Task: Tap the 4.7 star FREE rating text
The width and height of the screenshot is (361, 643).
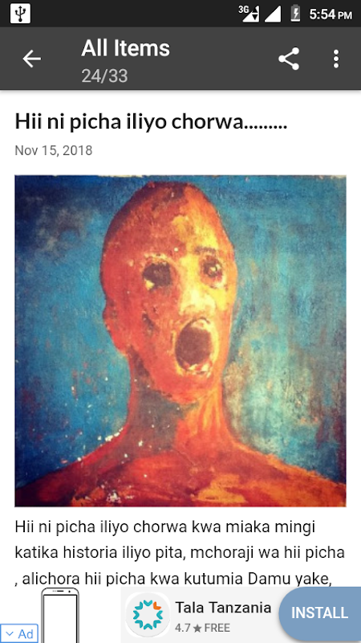Action: (x=203, y=628)
